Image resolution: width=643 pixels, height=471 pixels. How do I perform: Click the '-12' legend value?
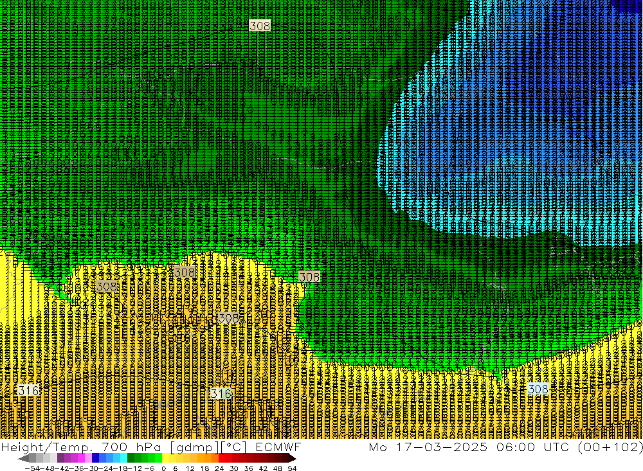coord(134,468)
